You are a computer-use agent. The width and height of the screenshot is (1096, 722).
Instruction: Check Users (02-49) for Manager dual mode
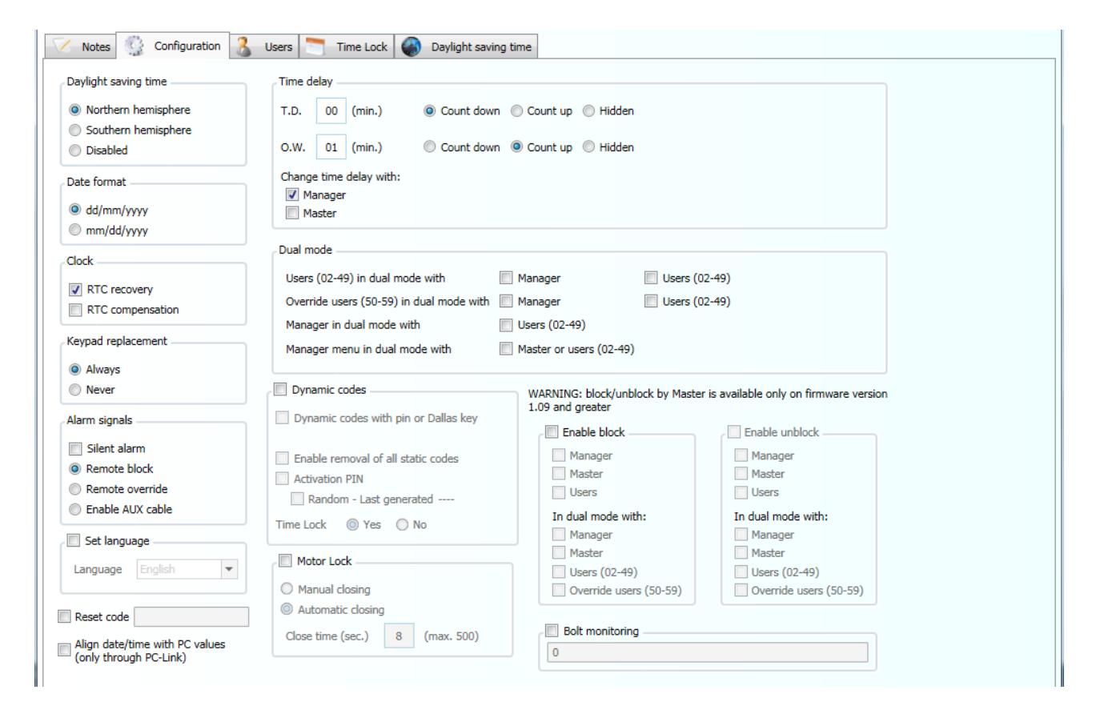tap(506, 325)
